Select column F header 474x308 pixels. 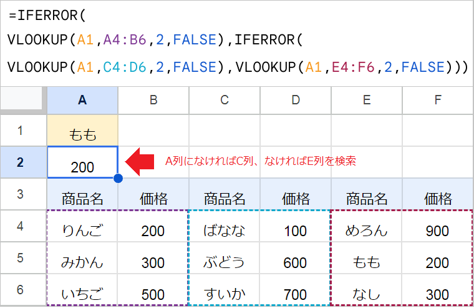click(x=438, y=100)
